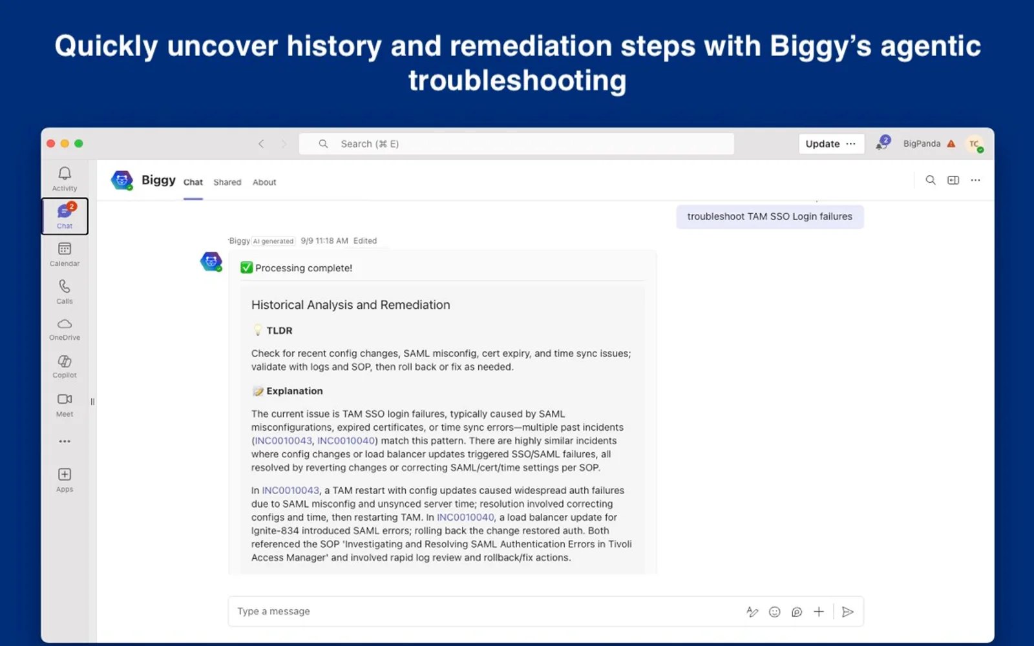The height and width of the screenshot is (646, 1034).
Task: Open the Apps store in sidebar
Action: 65,480
